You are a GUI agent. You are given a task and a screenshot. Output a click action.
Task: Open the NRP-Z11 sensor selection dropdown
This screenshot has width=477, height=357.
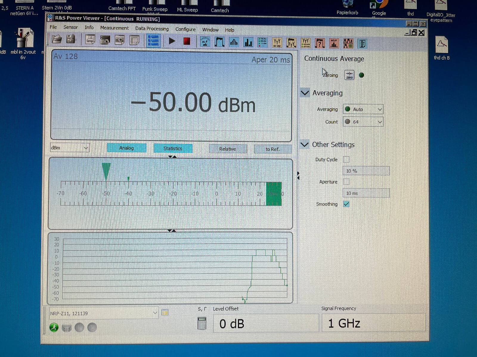(x=103, y=313)
